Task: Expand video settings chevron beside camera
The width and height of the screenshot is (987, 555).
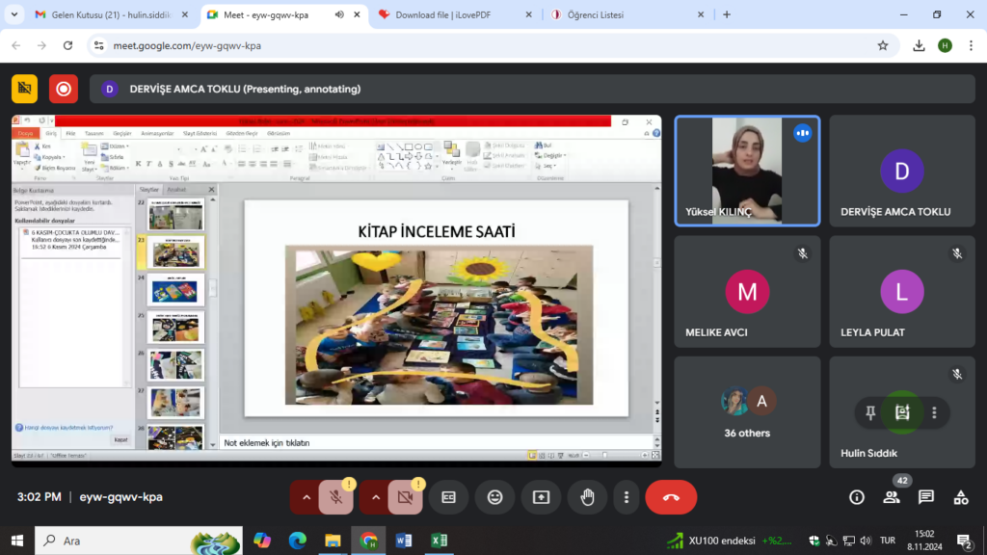Action: pyautogui.click(x=376, y=497)
